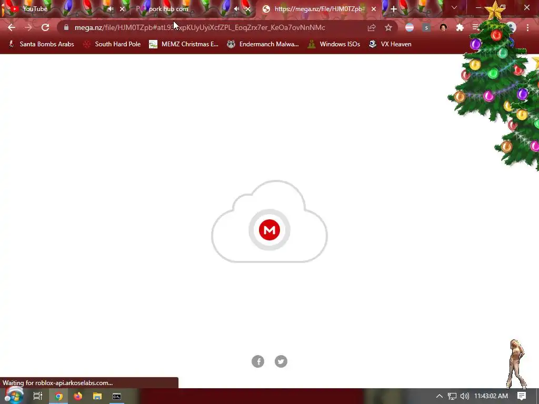This screenshot has width=539, height=404.
Task: Click the 11:43:02 AM clock
Action: 491,396
